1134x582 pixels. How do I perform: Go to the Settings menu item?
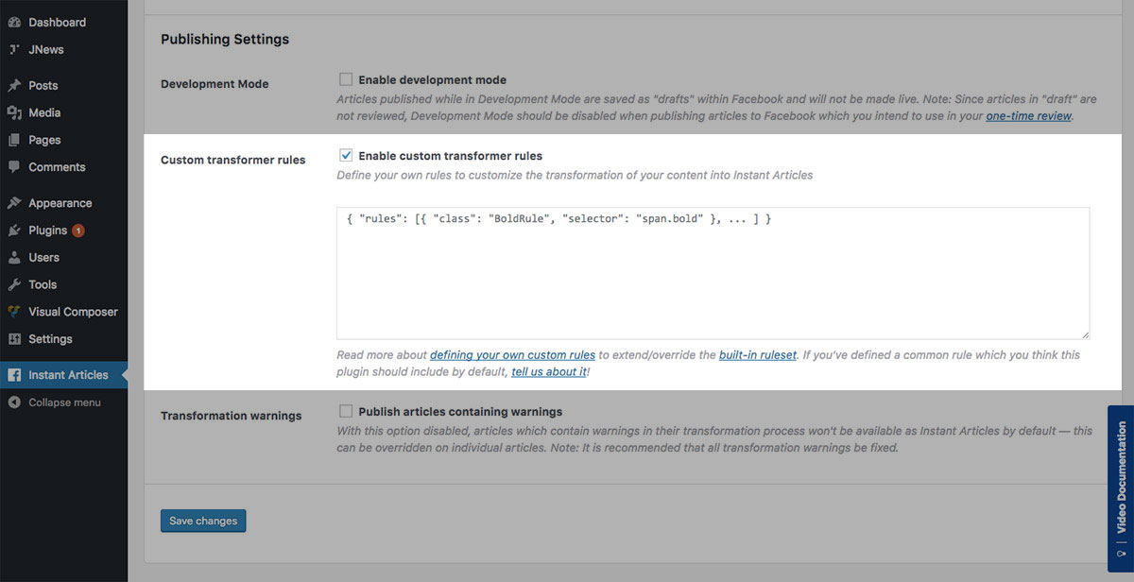[50, 339]
